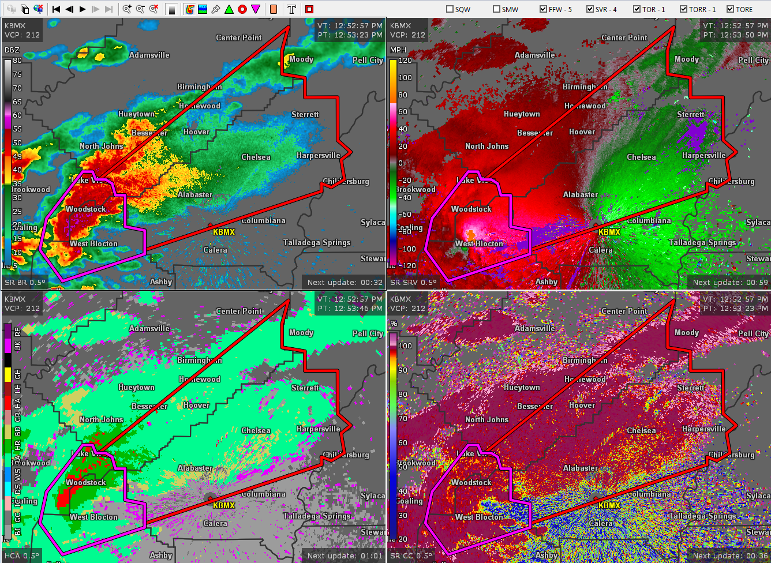Viewport: 771px width, 563px height.
Task: Click the red square polygon icon
Action: [309, 9]
